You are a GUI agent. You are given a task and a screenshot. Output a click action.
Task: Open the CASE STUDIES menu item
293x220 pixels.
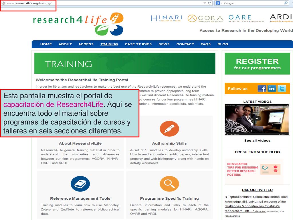tap(138, 44)
